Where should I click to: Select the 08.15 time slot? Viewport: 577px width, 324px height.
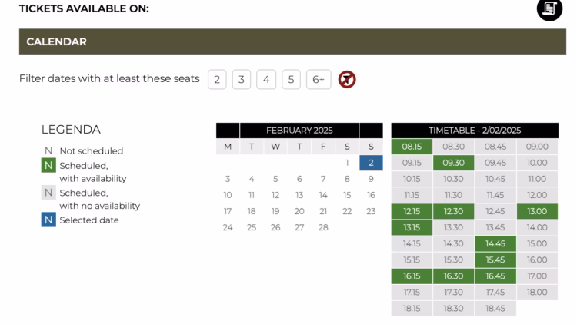[x=412, y=147]
